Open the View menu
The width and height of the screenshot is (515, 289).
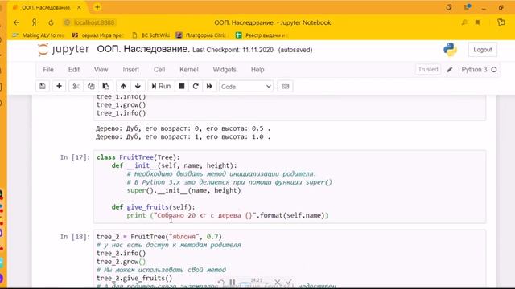[101, 70]
